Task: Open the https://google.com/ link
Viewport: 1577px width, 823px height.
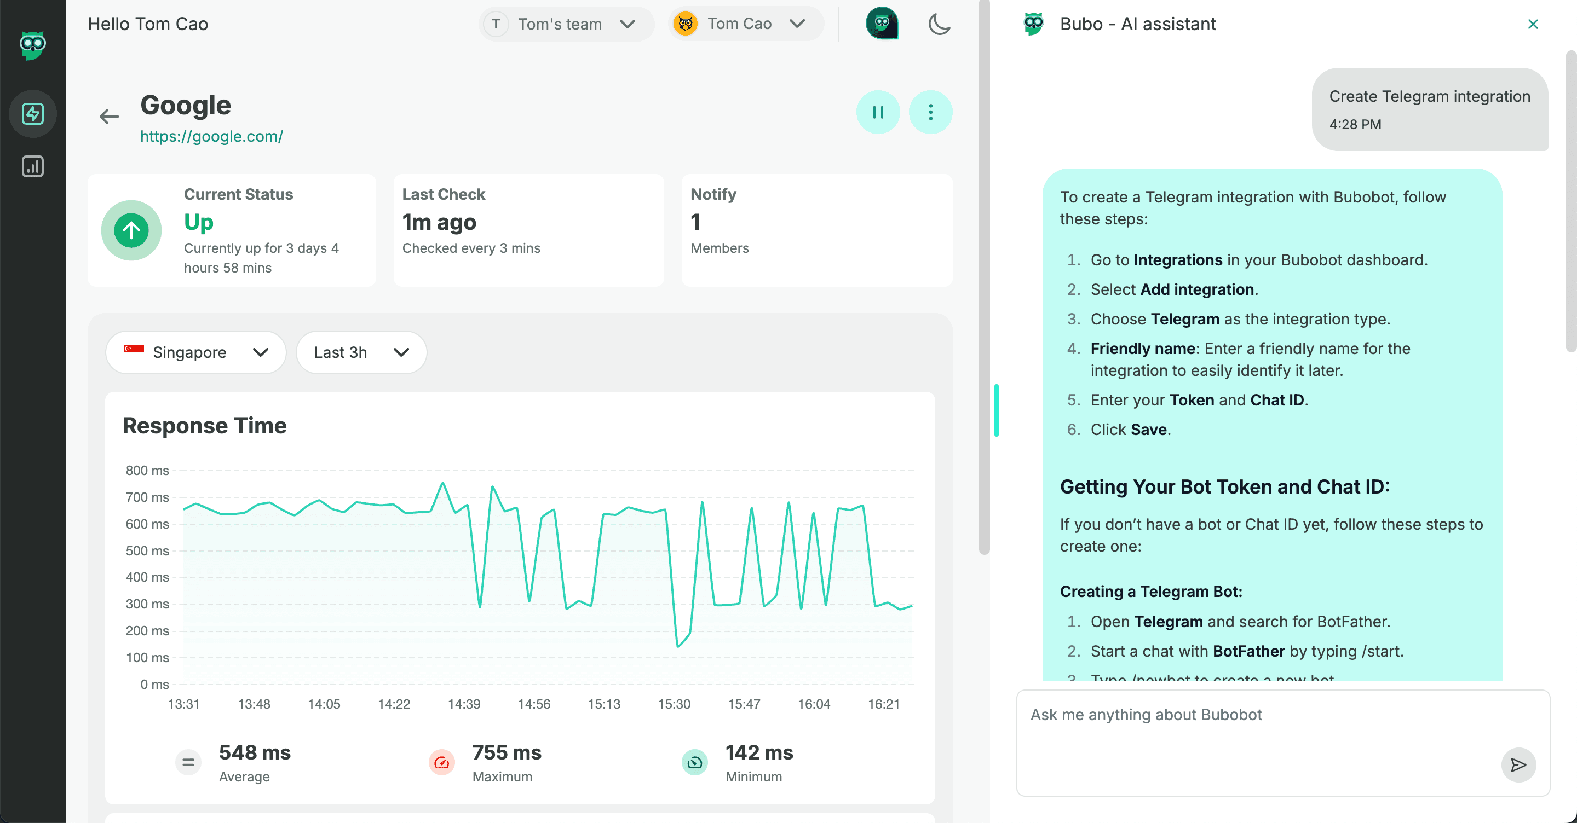Action: 211,136
